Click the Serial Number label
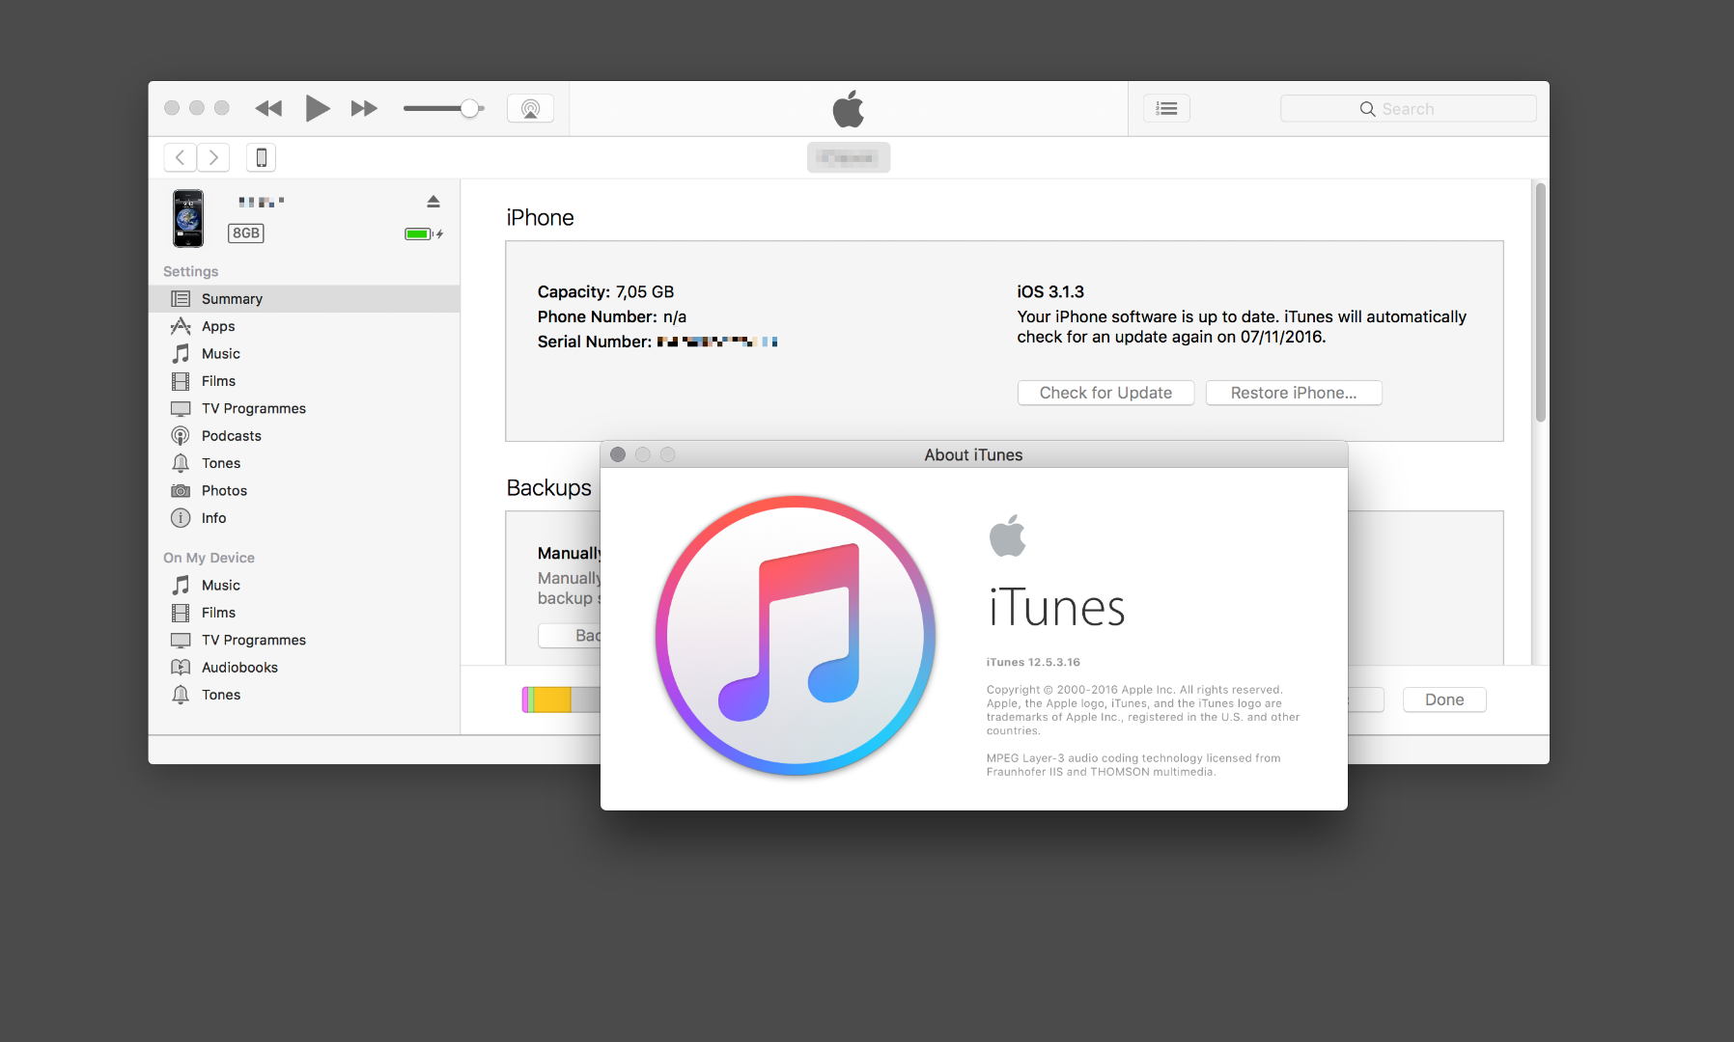 click(x=595, y=342)
